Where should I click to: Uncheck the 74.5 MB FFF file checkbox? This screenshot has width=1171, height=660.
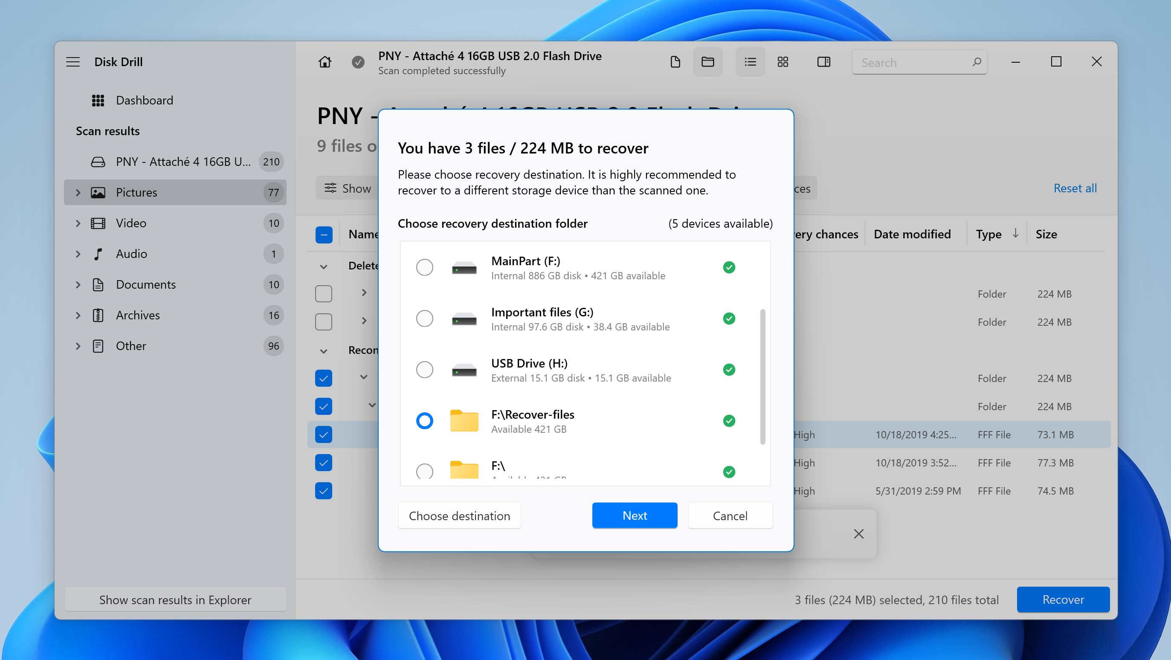[x=324, y=491]
